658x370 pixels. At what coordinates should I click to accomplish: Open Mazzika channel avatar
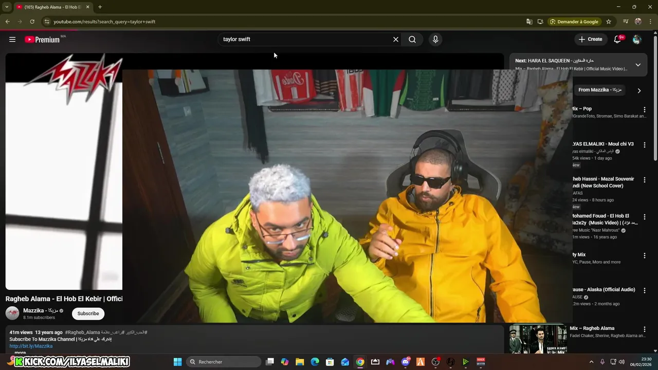click(x=12, y=313)
